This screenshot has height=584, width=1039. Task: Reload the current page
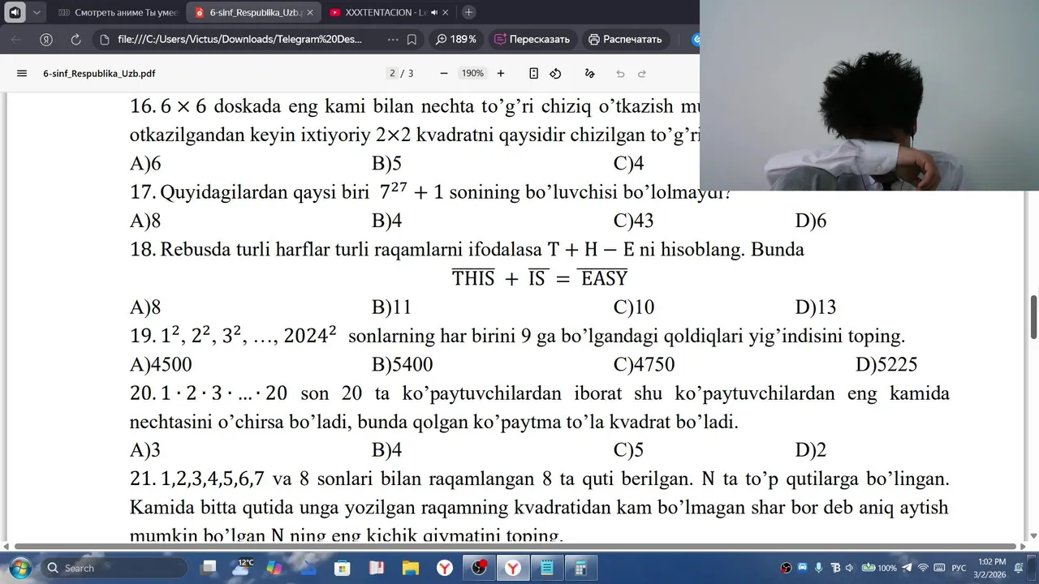pos(75,39)
